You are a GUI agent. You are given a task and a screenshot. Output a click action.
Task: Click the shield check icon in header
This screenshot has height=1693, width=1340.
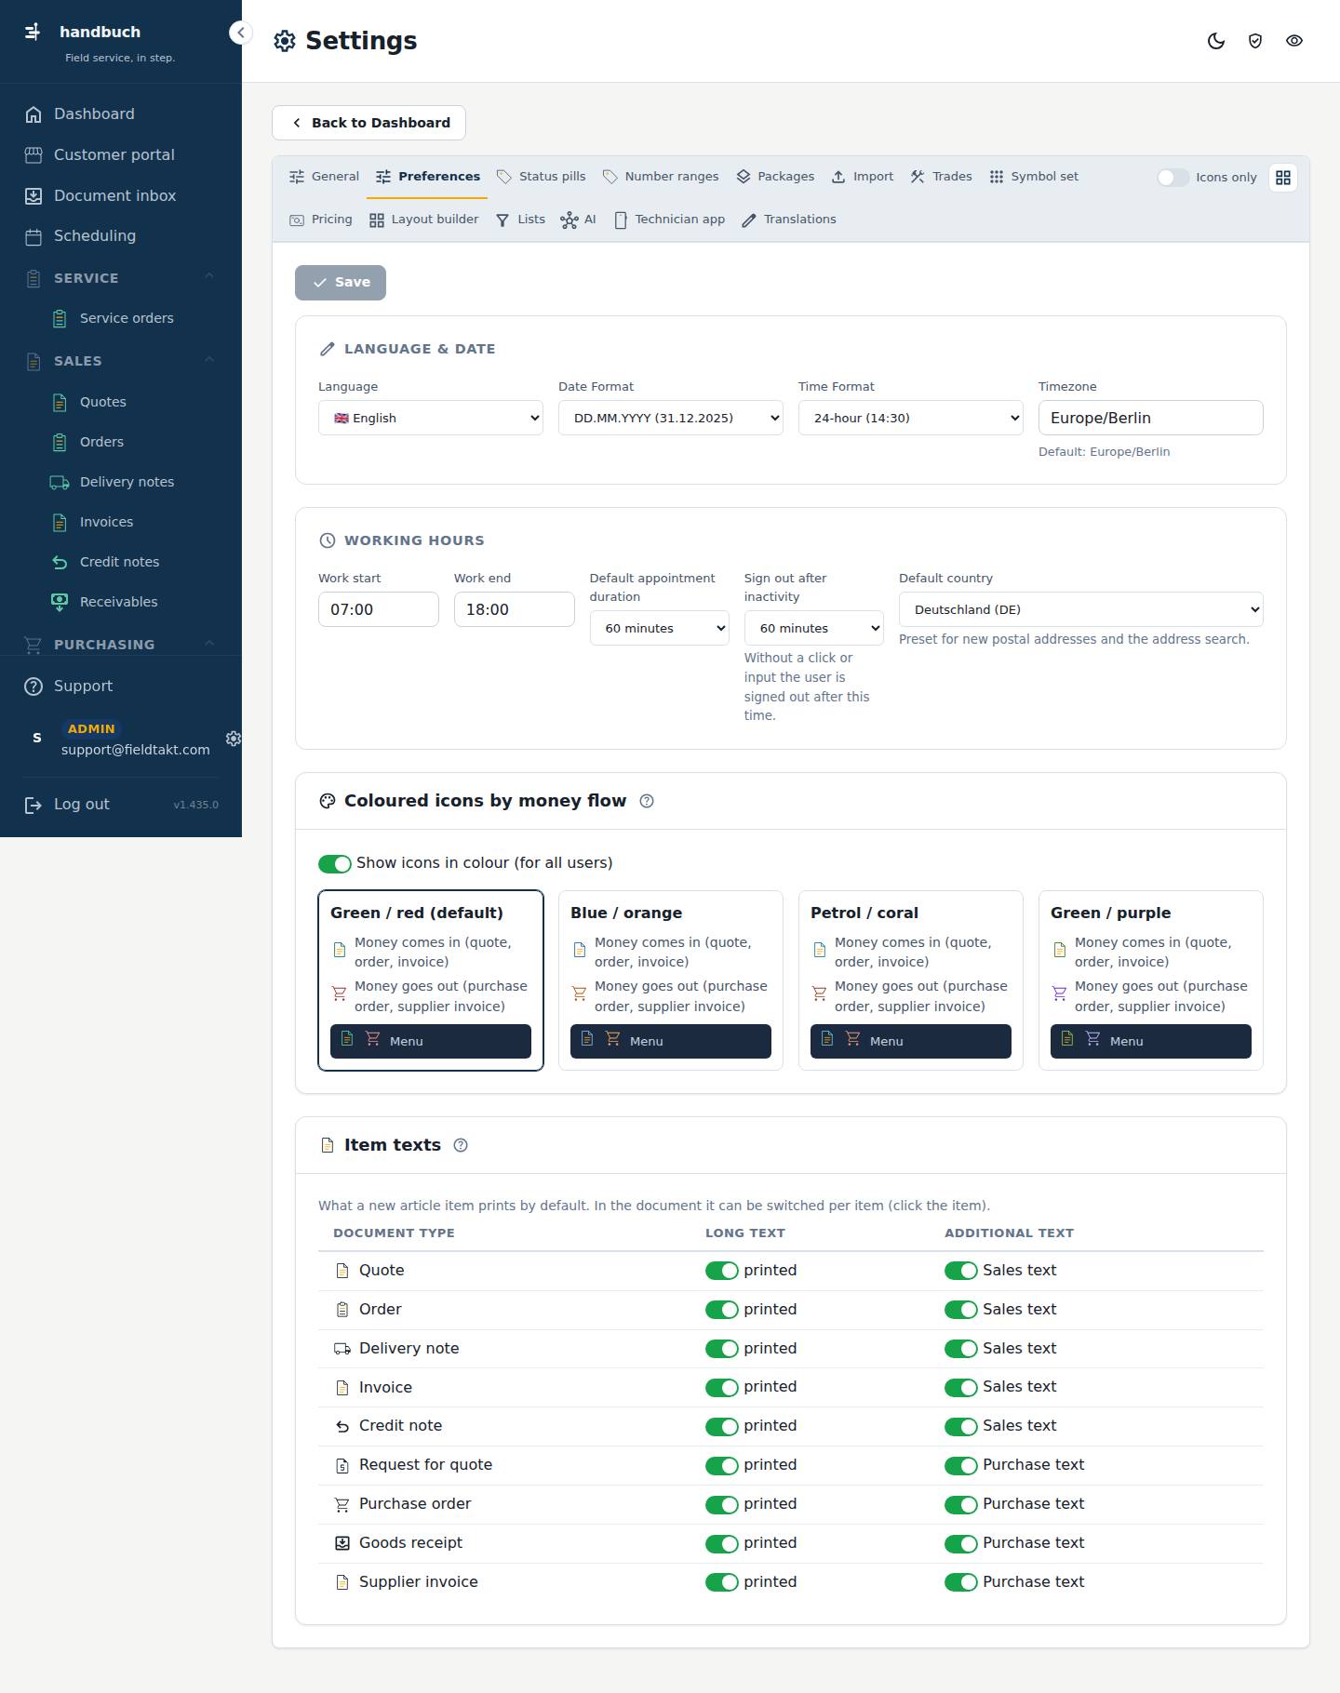point(1255,41)
